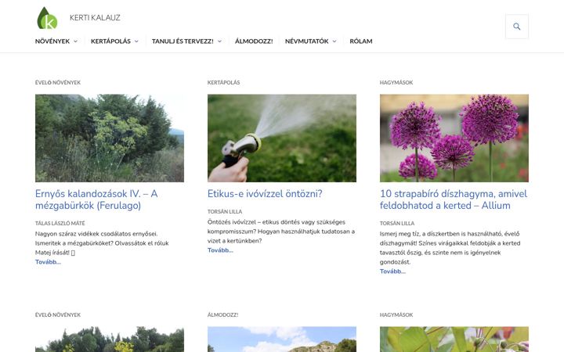Click the green leaf Kerti Kalauz logo
This screenshot has height=352, width=564.
click(x=47, y=18)
